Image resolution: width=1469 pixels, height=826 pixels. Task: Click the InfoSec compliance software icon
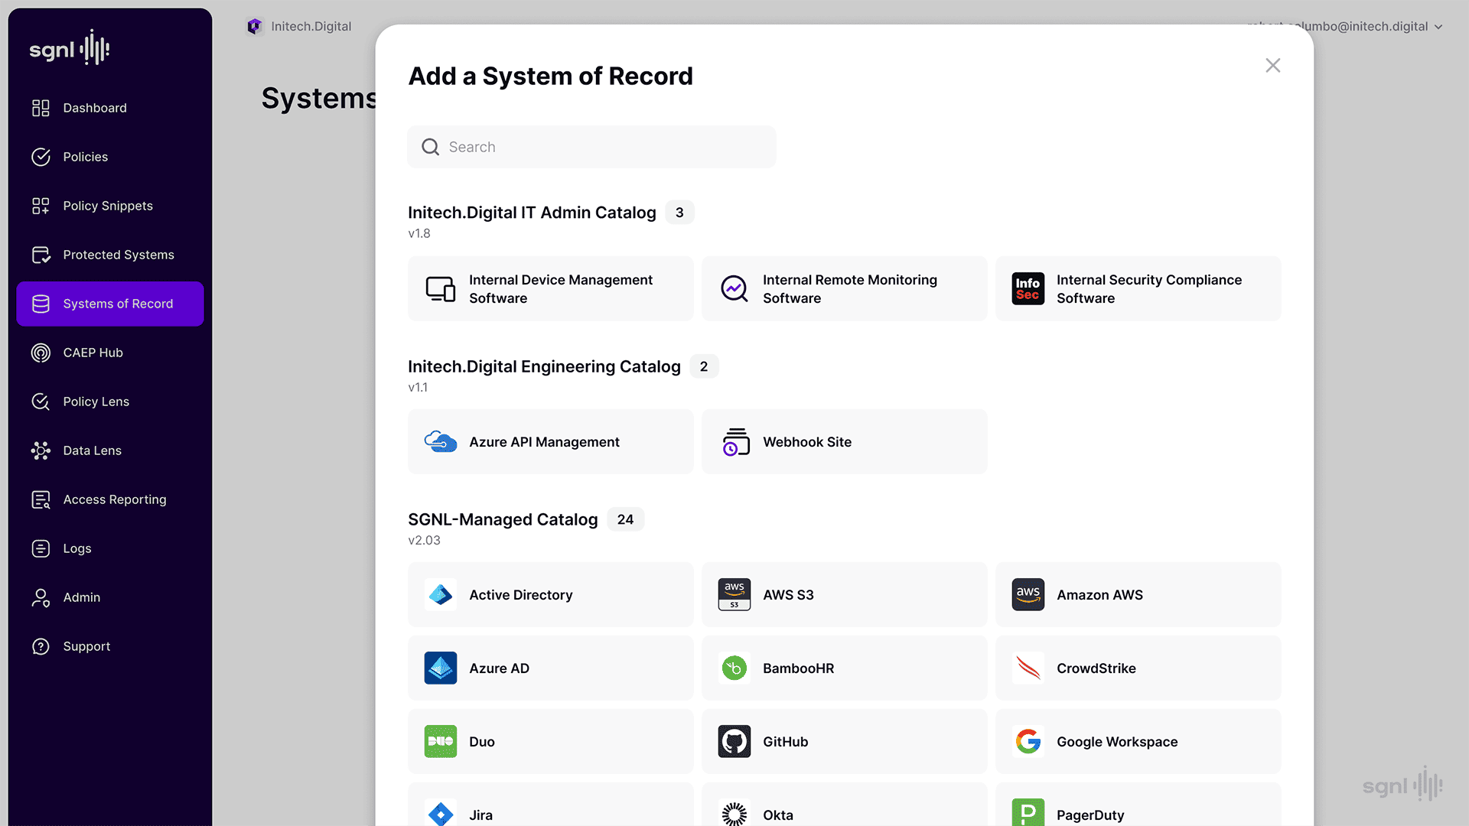(x=1028, y=288)
